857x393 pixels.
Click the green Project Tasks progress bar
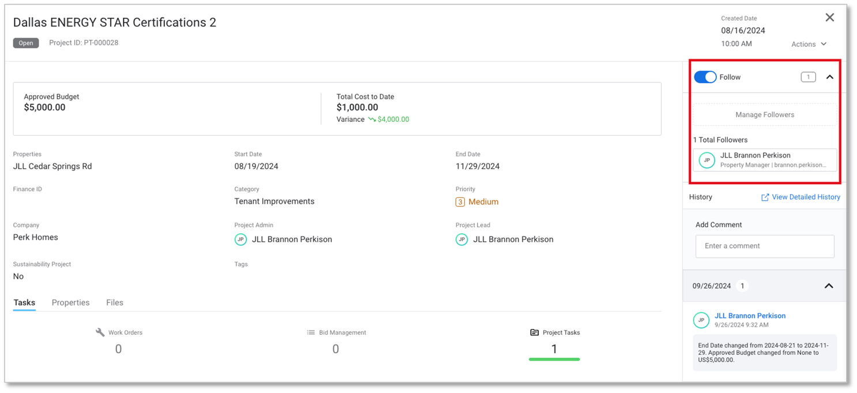coord(554,360)
